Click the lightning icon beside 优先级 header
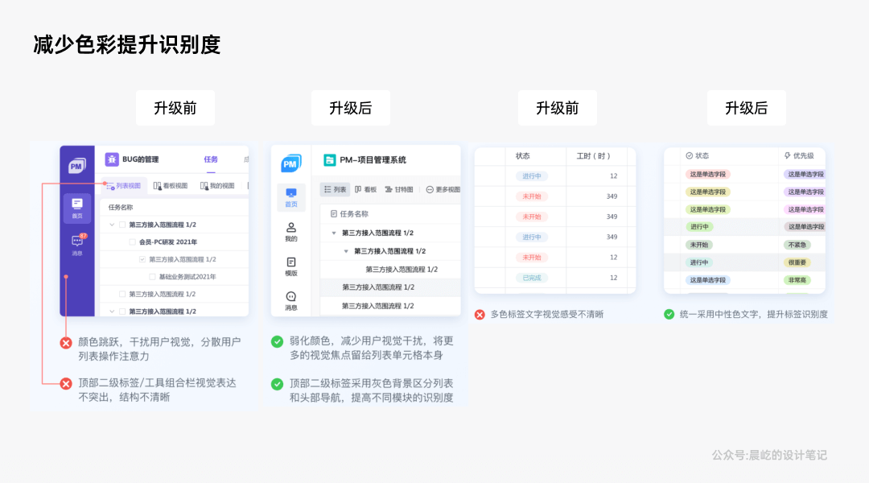This screenshot has width=869, height=483. click(x=788, y=156)
